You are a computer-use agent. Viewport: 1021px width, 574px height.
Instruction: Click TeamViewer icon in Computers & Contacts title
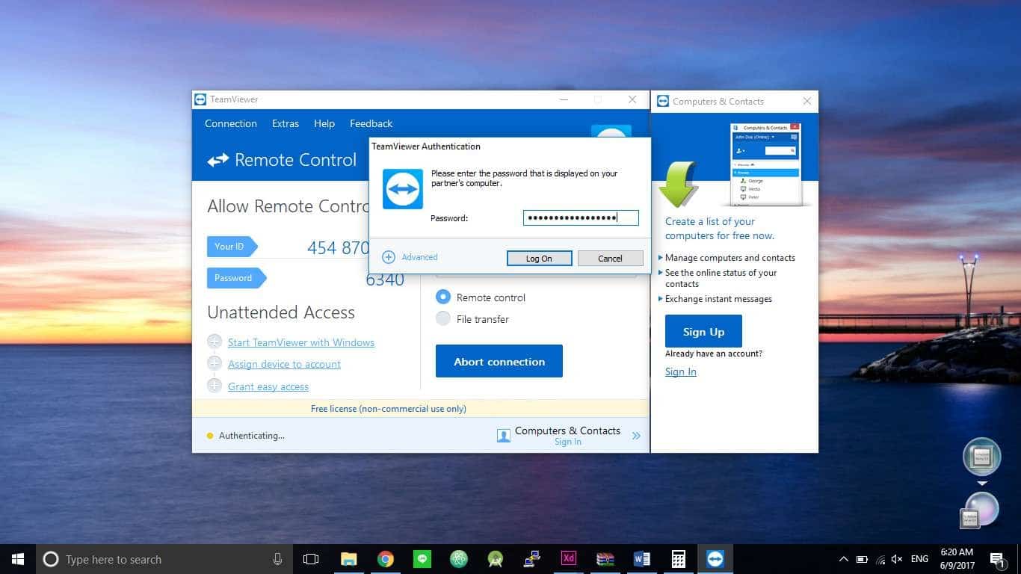click(662, 101)
